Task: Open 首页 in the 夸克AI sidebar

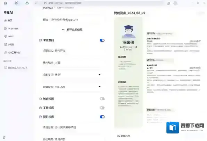Action: (x=8, y=20)
